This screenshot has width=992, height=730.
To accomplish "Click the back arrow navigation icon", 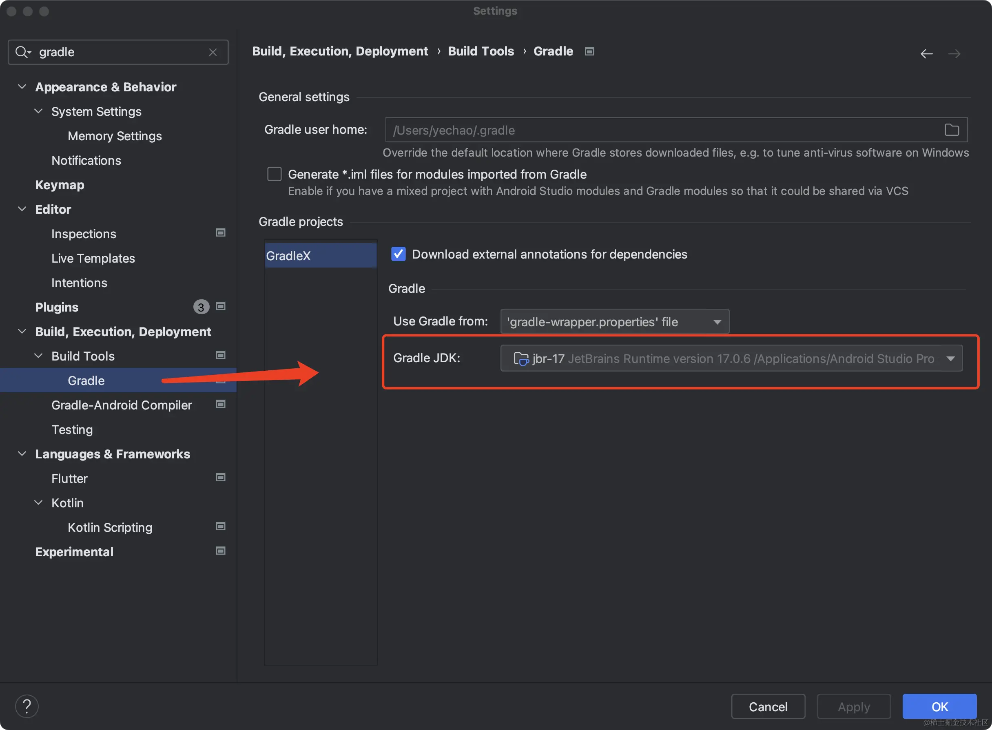I will (x=927, y=54).
